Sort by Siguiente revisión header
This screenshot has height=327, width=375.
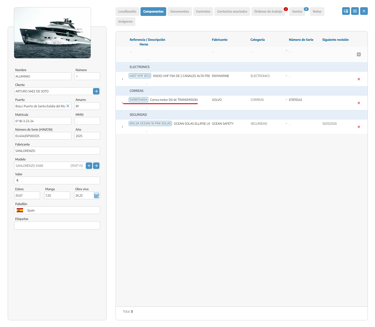point(335,40)
